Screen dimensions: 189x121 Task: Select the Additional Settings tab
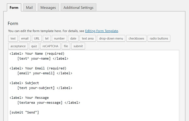click(78, 7)
